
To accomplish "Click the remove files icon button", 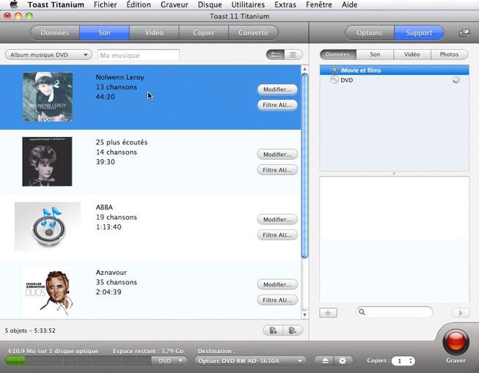I will pos(293,330).
